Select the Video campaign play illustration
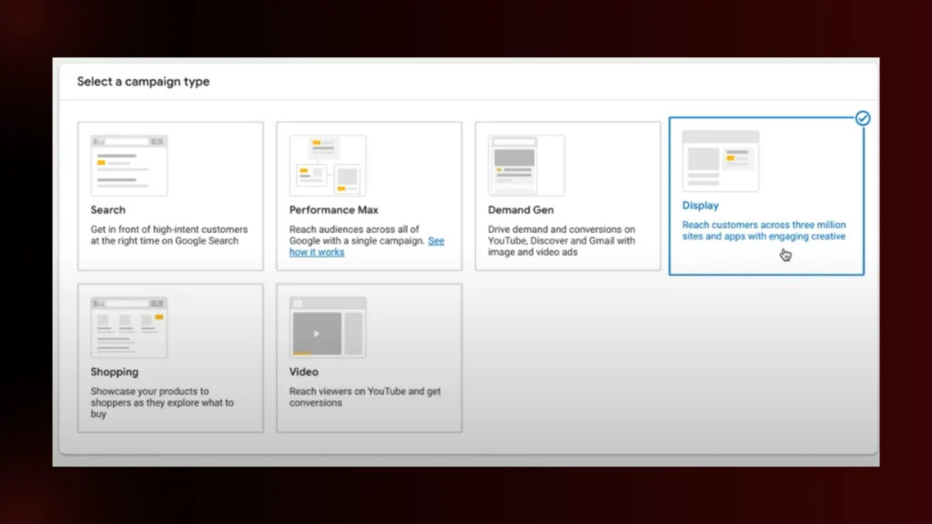Viewport: 932px width, 524px height. click(x=328, y=327)
